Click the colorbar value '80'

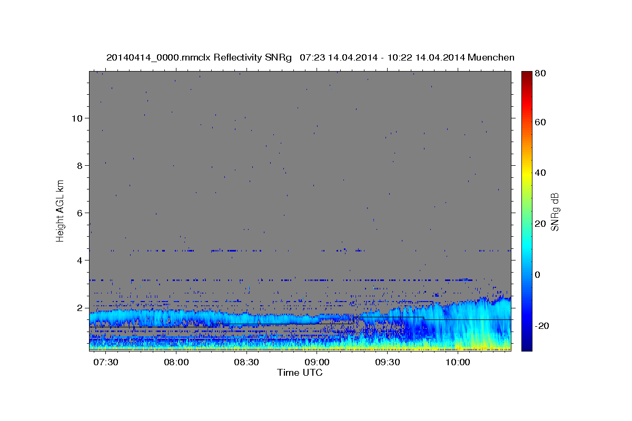(541, 74)
